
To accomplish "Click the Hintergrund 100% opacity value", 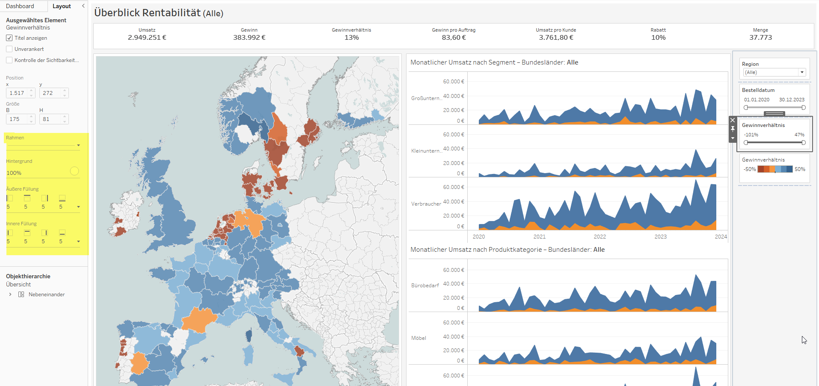I will (14, 173).
